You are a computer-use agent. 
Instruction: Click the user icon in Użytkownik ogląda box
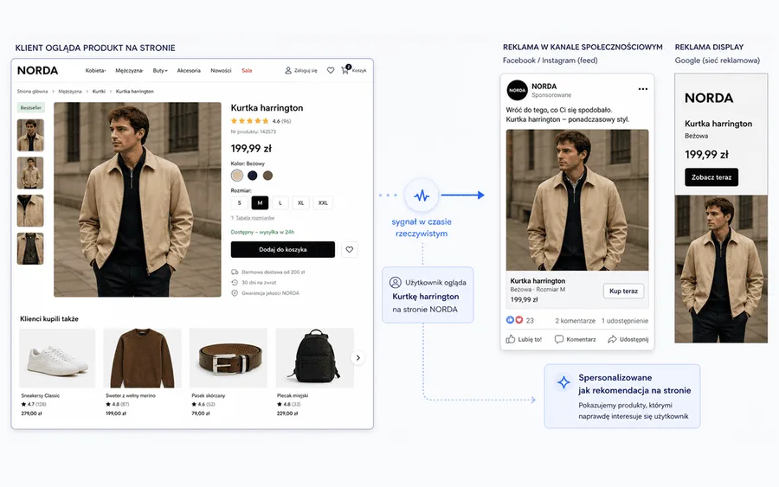pos(395,283)
